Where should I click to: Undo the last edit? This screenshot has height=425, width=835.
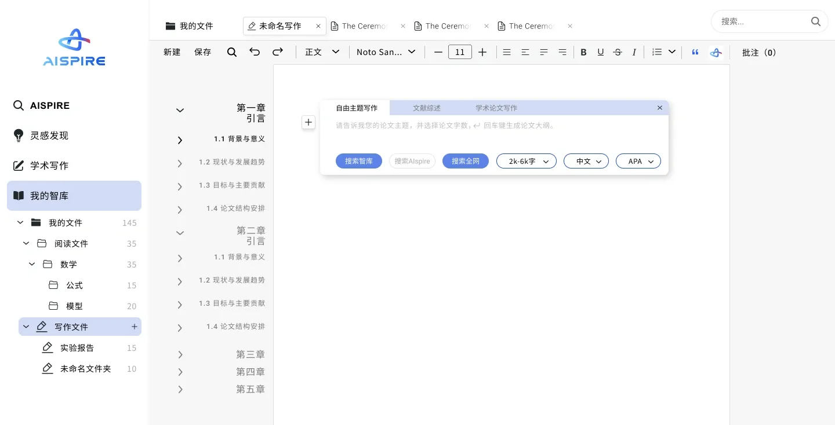(x=255, y=52)
